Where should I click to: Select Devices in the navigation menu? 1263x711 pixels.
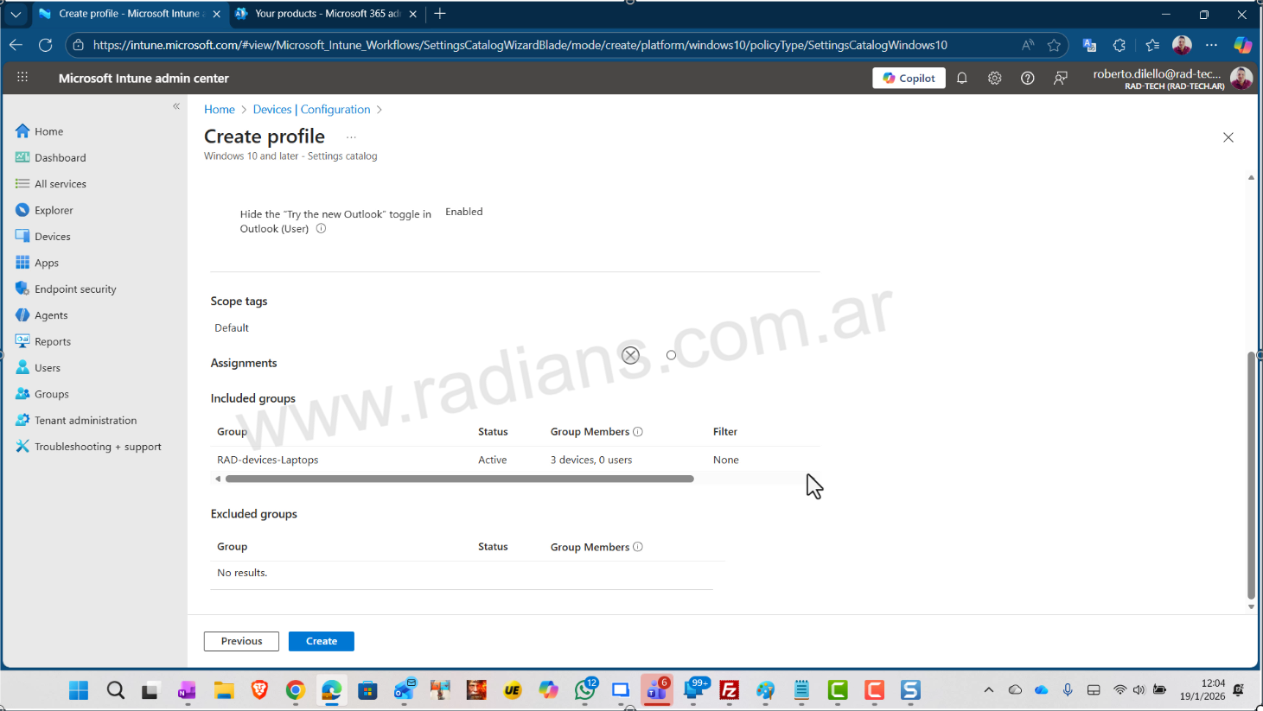click(x=53, y=237)
